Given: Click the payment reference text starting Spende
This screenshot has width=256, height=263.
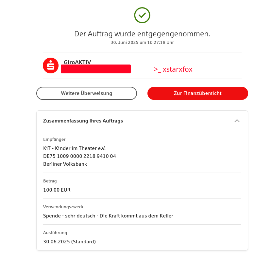Looking at the screenshot, I should 108,216.
